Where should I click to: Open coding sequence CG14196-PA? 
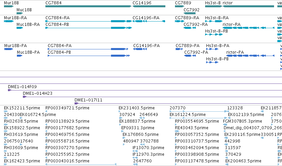[146, 46]
